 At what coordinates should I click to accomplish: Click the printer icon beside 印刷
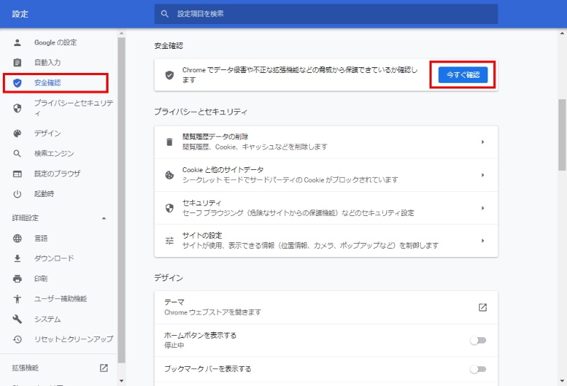[x=18, y=279]
